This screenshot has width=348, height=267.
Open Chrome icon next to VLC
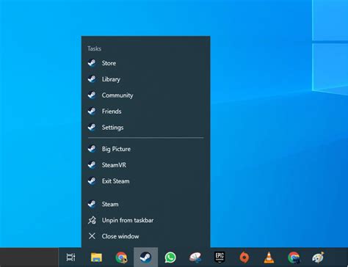click(x=294, y=257)
